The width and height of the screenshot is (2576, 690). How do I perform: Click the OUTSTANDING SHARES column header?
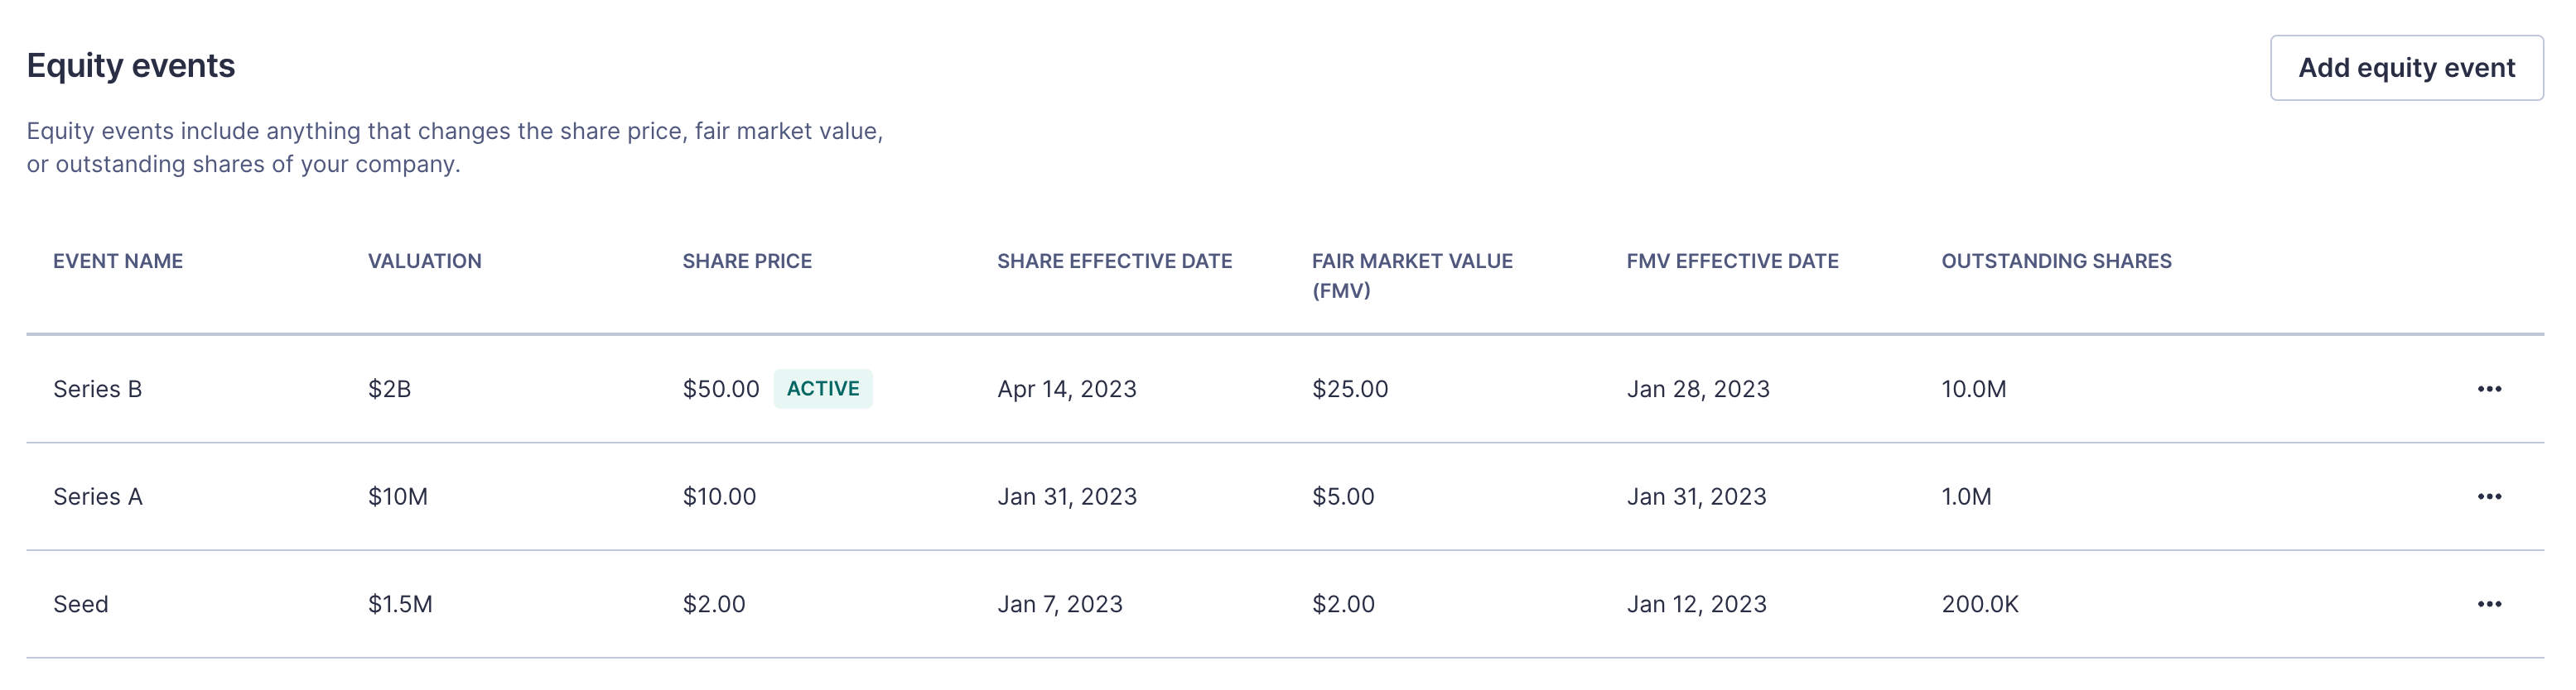pos(2056,261)
